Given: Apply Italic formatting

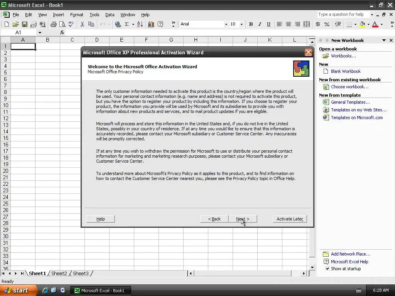Looking at the screenshot, I should (260, 24).
